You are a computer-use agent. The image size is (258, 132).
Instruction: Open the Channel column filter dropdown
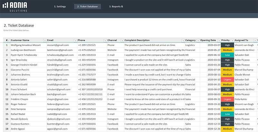[122, 40]
